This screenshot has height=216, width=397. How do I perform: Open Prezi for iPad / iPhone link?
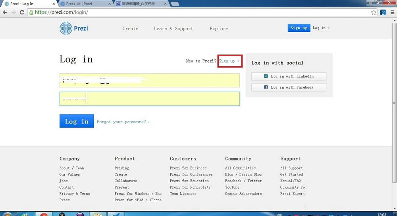tap(138, 200)
